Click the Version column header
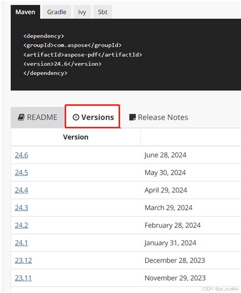This screenshot has width=241, height=293. coord(76,137)
